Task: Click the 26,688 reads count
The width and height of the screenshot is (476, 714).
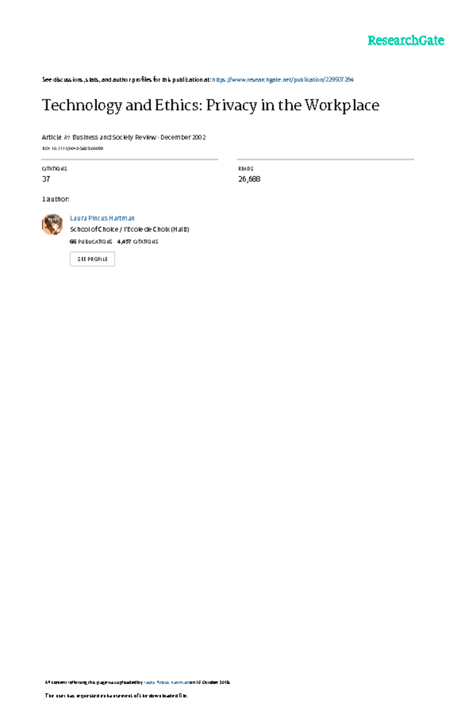Action: click(249, 179)
